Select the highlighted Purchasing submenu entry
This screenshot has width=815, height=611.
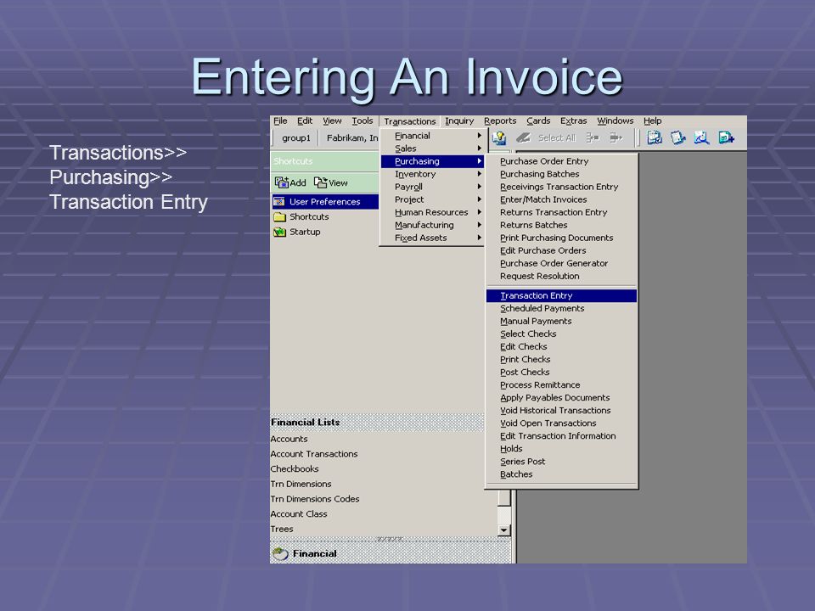coord(432,161)
